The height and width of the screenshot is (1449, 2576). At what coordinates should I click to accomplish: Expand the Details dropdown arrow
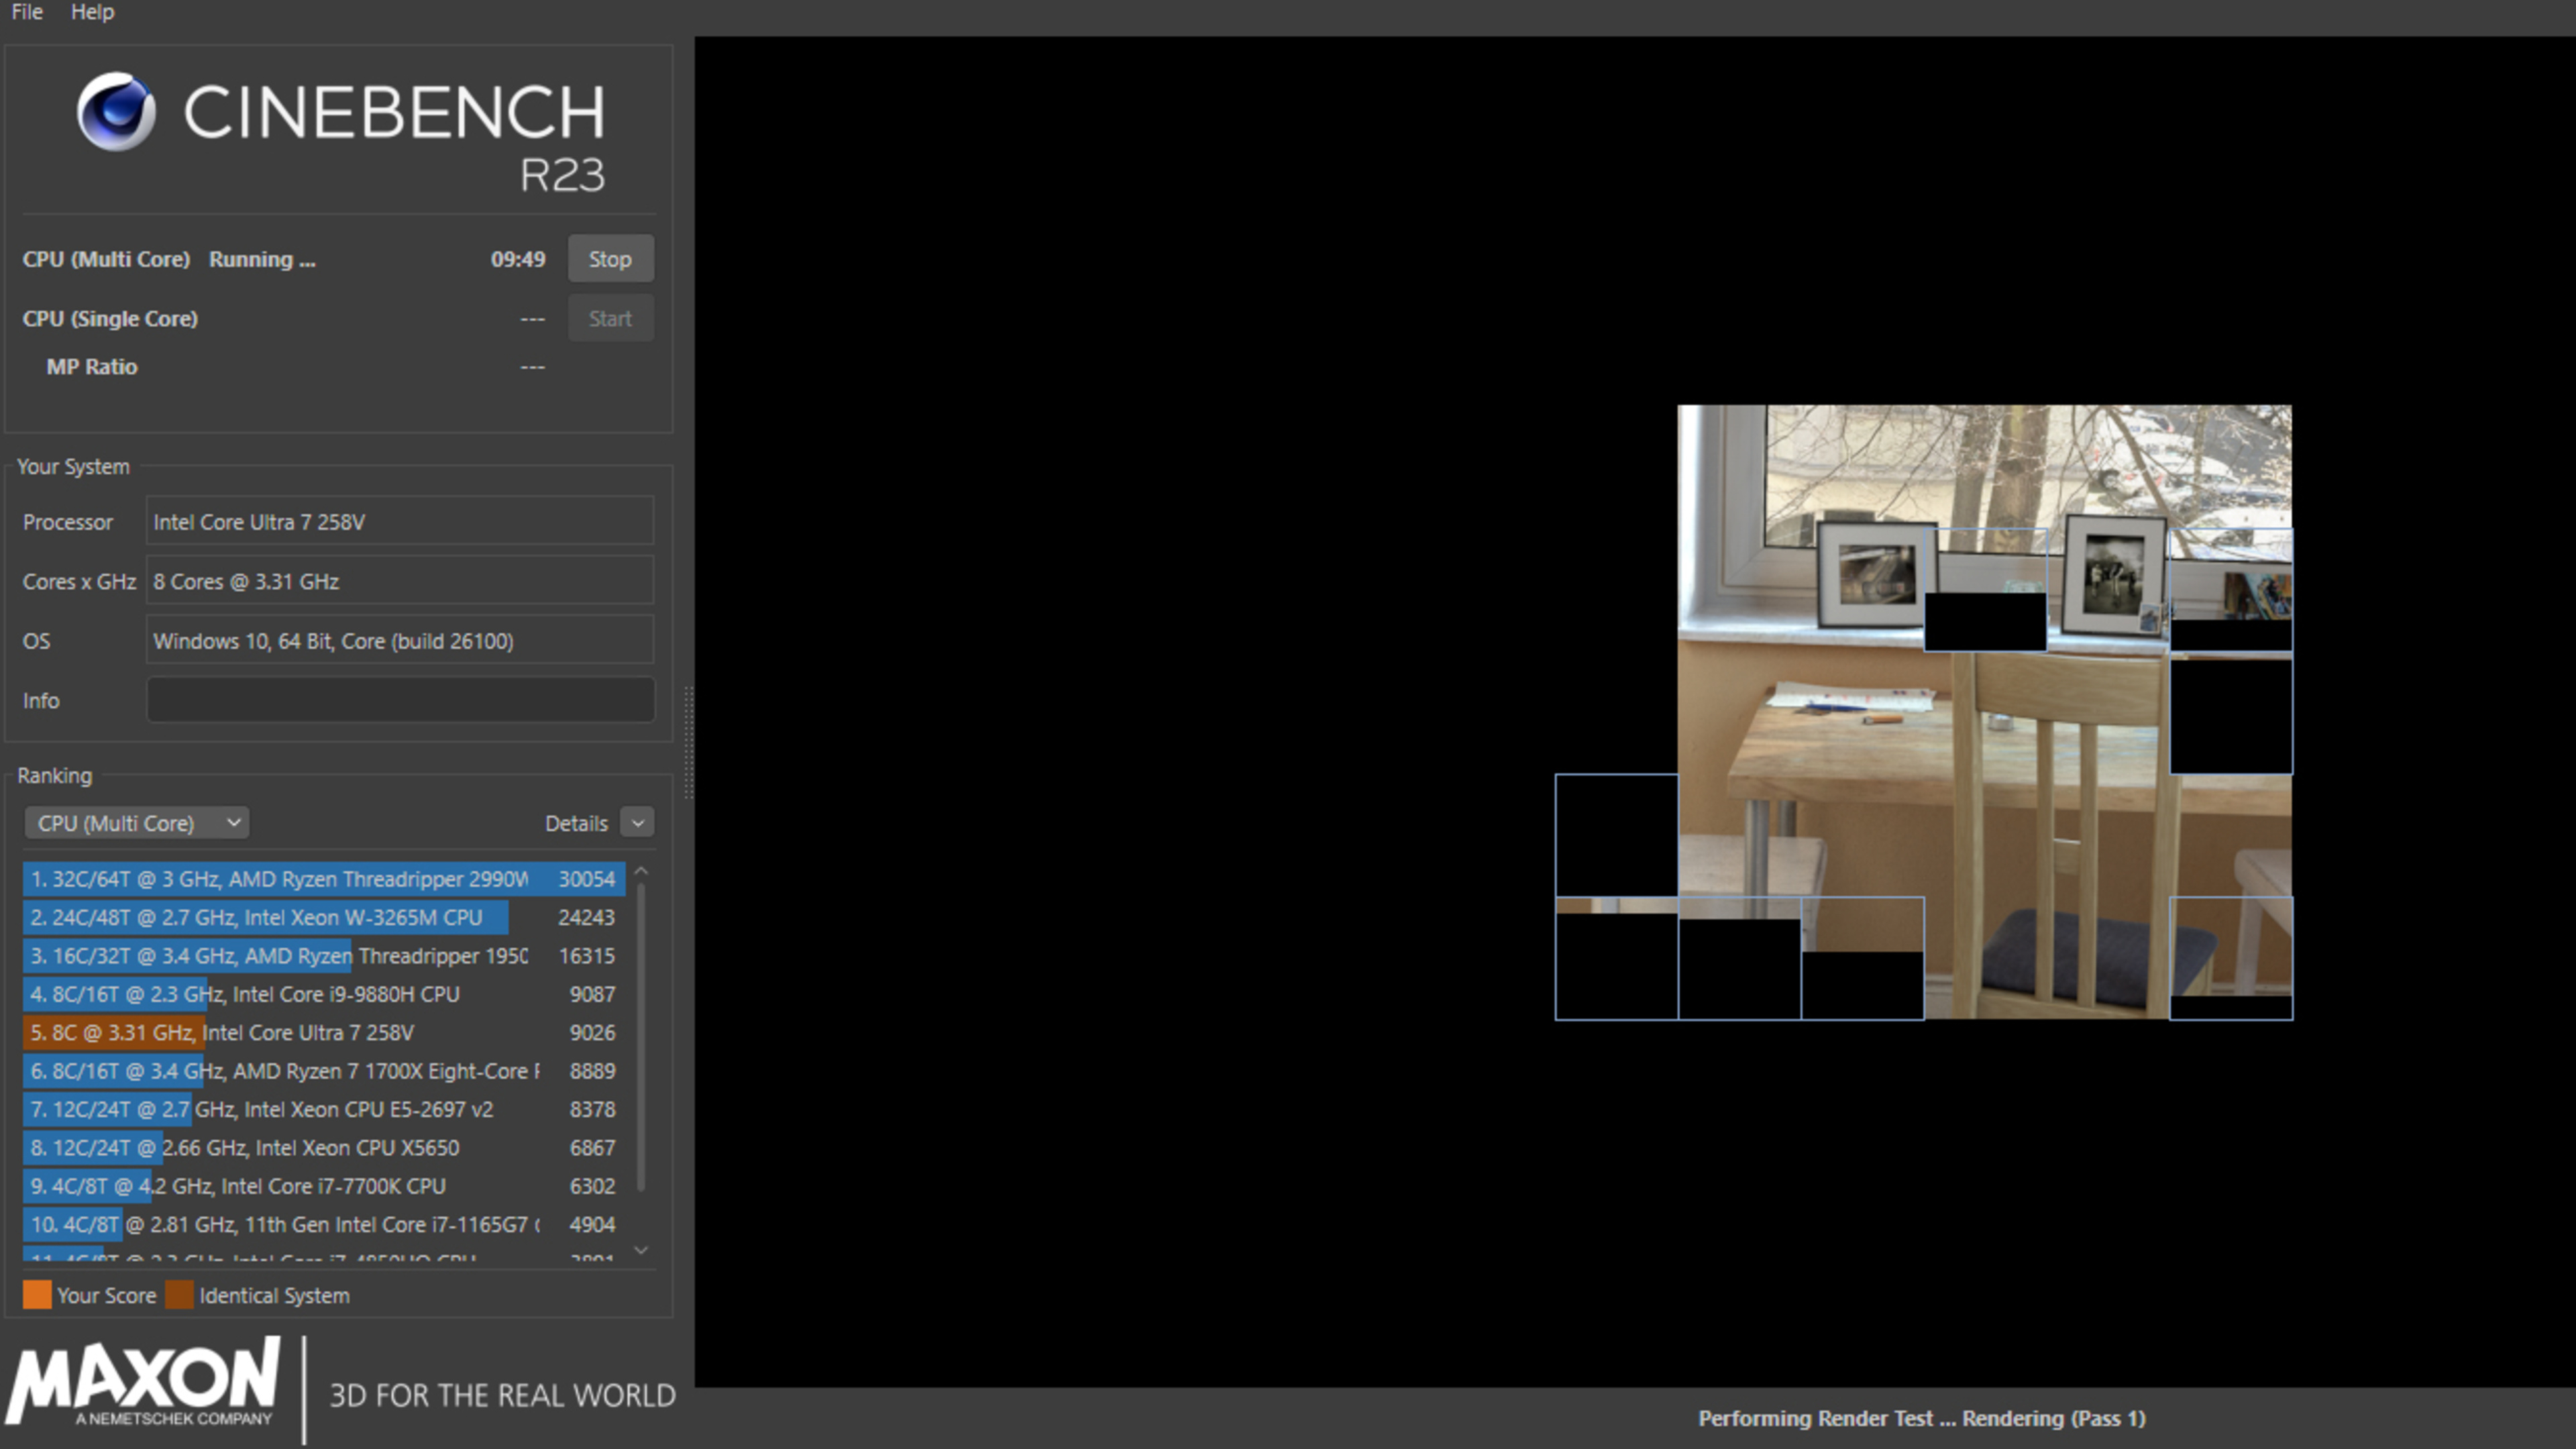pyautogui.click(x=637, y=822)
